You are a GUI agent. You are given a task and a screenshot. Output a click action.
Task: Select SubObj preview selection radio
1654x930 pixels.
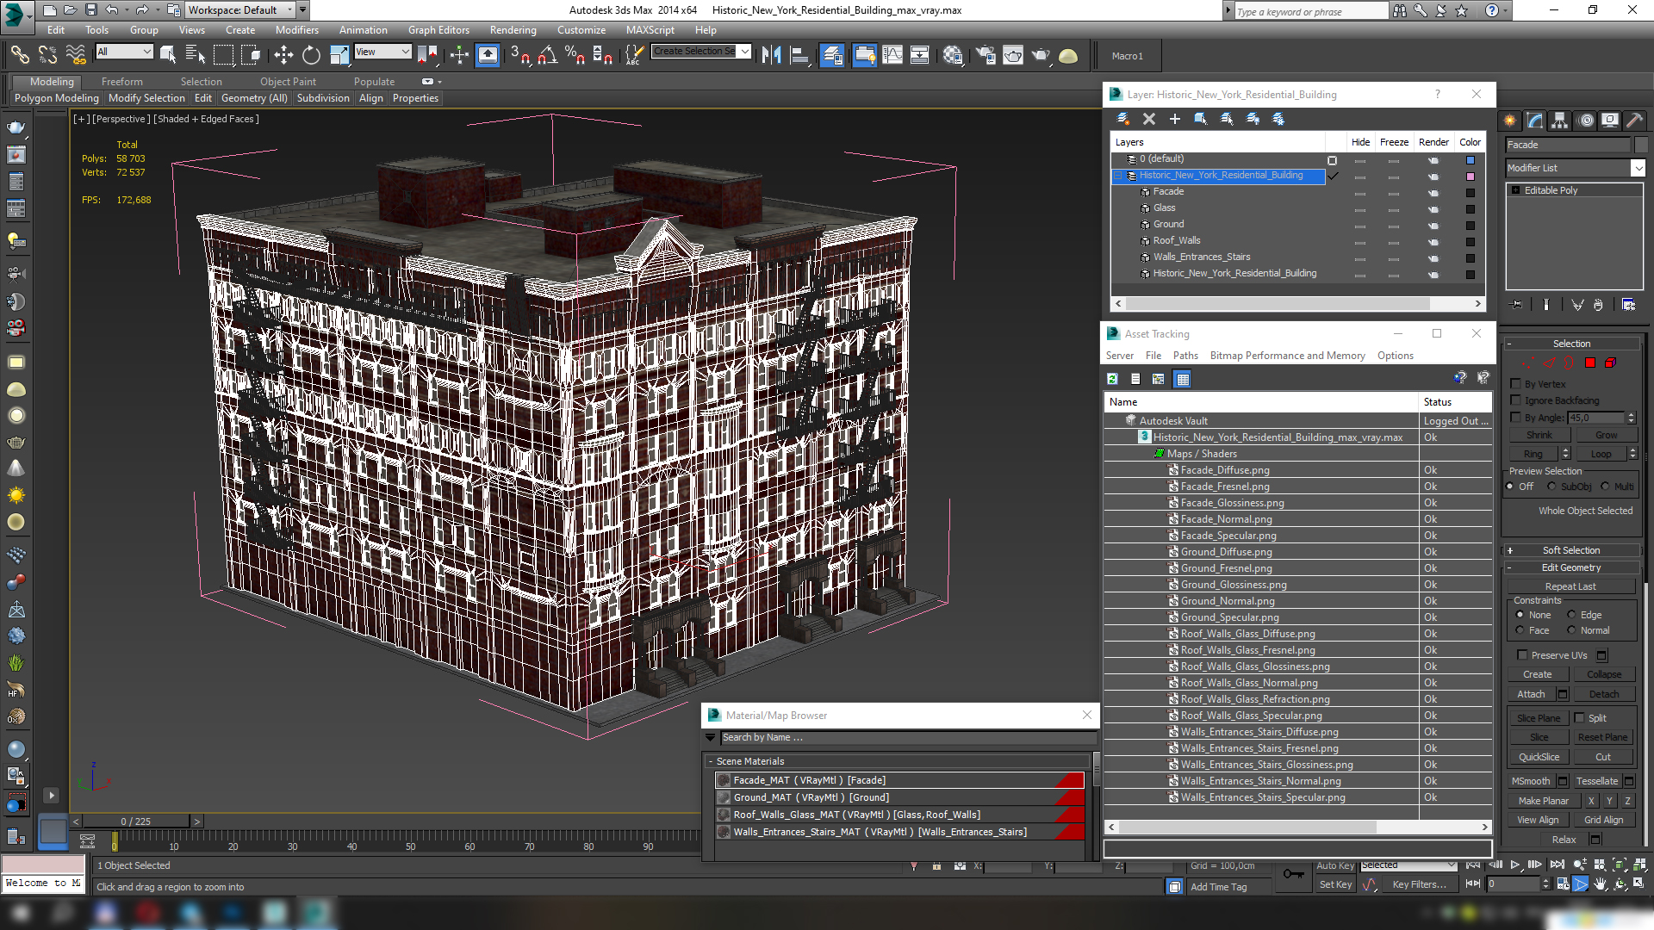pos(1551,487)
